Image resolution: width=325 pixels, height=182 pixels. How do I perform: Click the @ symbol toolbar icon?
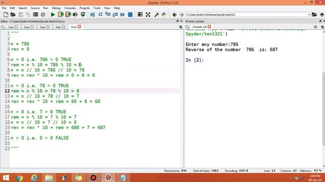click(x=43, y=15)
